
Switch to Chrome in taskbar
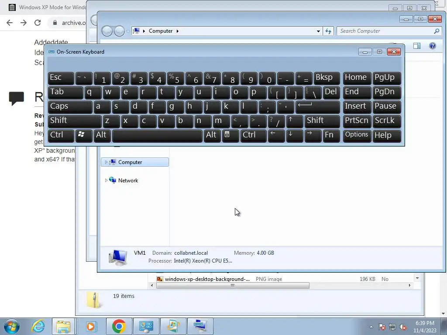119,326
